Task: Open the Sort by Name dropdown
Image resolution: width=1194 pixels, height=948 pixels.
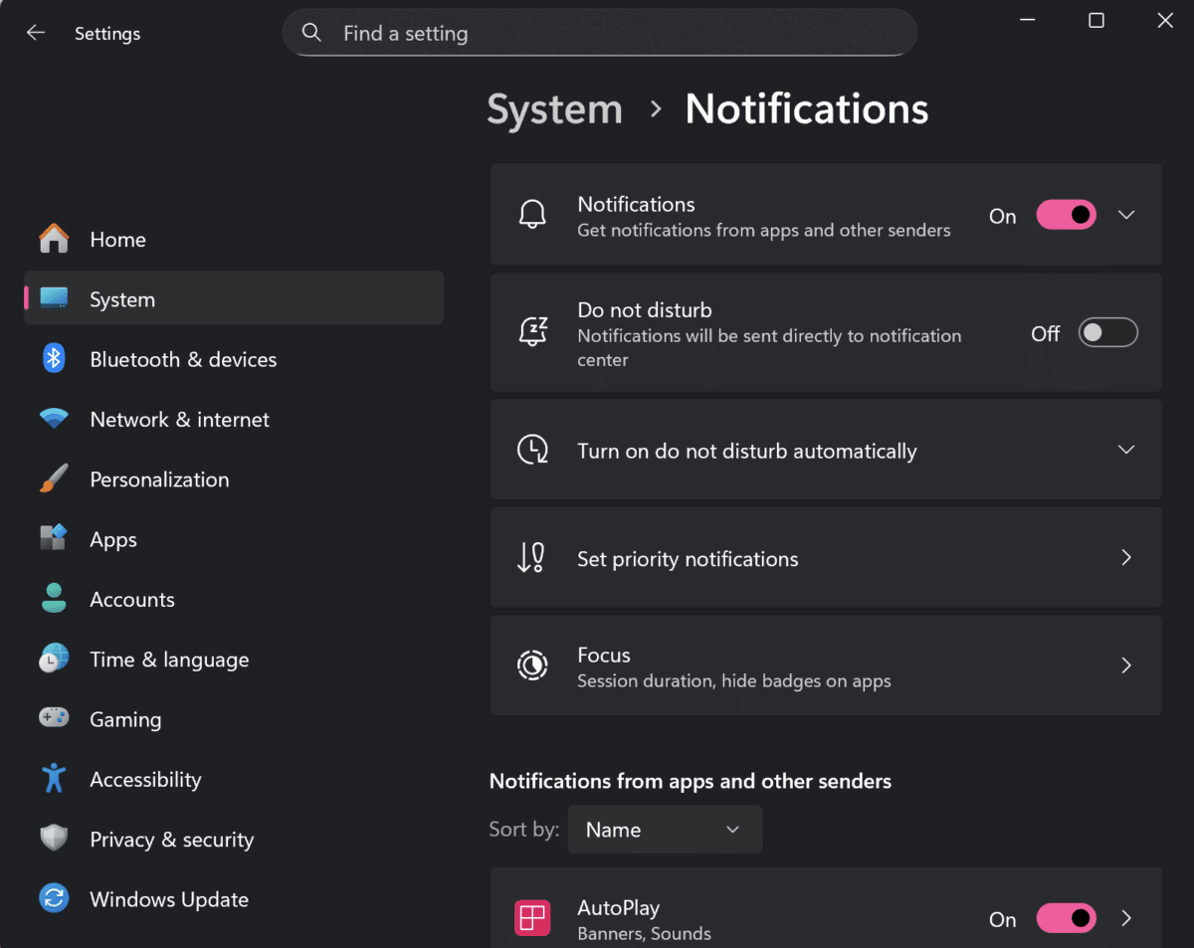Action: [x=665, y=830]
